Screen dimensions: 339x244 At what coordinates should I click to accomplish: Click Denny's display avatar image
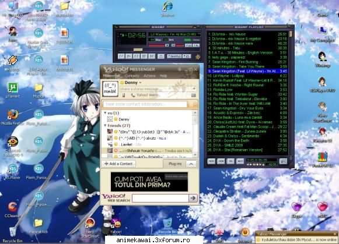tap(110, 89)
